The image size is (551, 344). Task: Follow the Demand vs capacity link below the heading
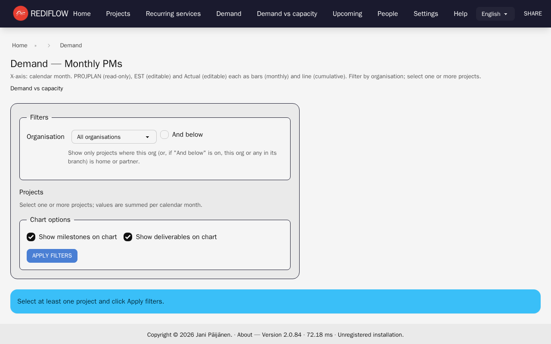pyautogui.click(x=37, y=89)
